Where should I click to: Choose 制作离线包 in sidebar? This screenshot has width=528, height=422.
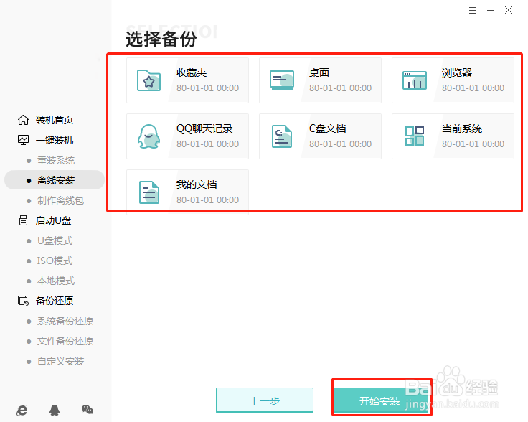[x=60, y=200]
